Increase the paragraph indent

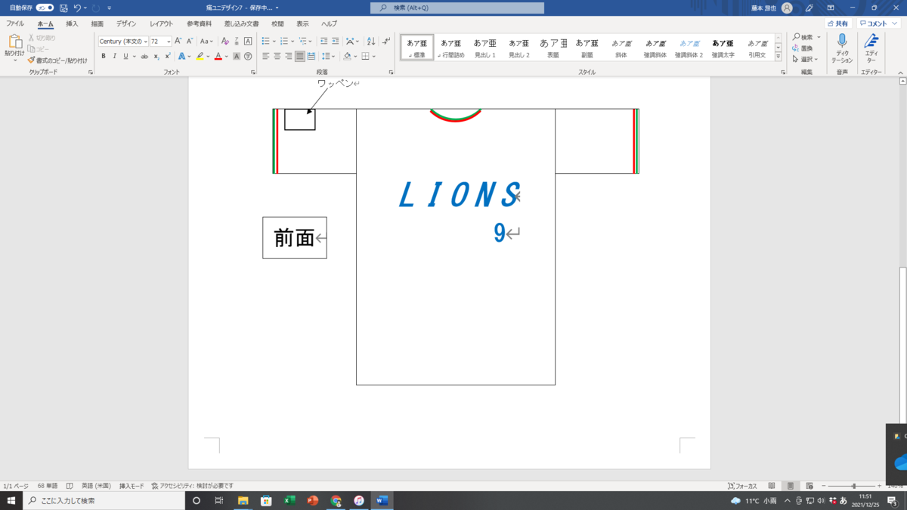coord(335,42)
